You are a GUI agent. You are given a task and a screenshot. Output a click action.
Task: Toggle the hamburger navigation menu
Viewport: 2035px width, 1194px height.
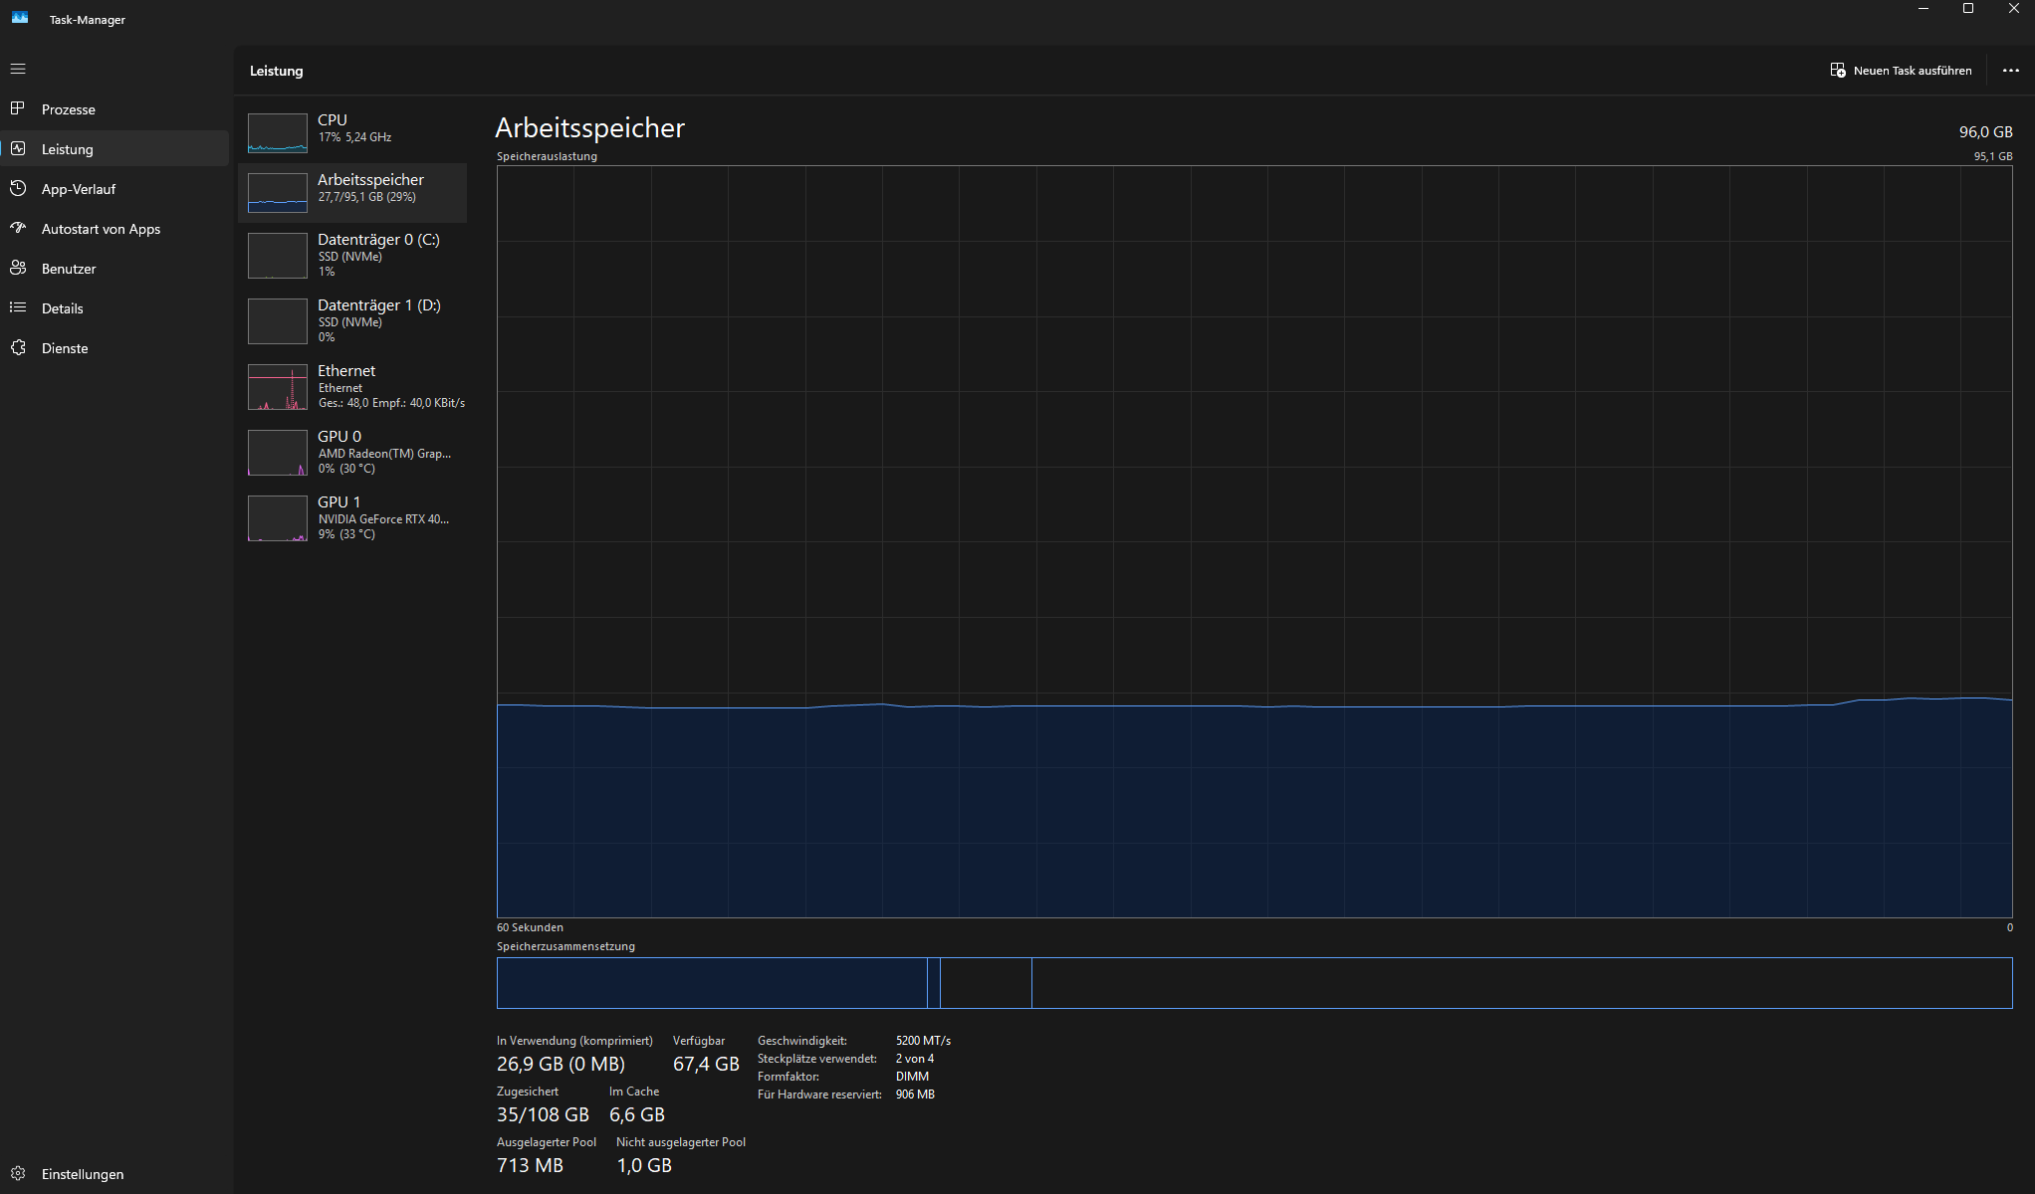point(18,70)
